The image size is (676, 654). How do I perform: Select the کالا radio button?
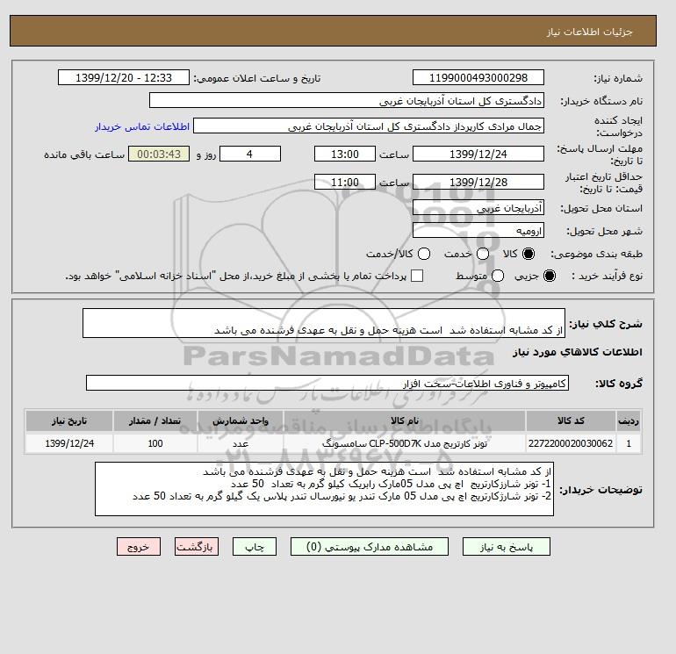(529, 254)
